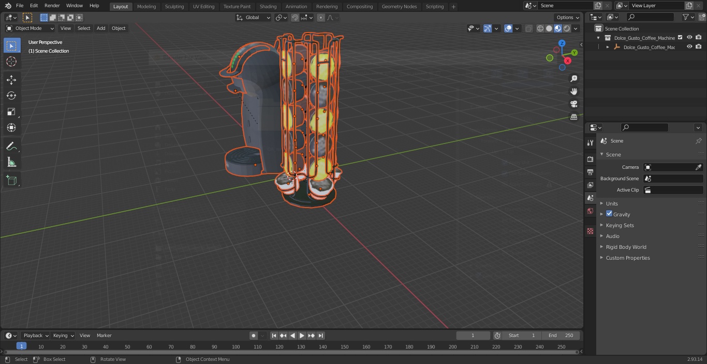Viewport: 707px width, 364px height.
Task: Play the animation forward
Action: click(302, 336)
